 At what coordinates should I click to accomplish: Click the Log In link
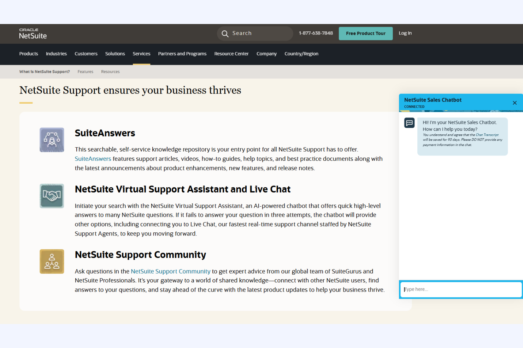[405, 33]
